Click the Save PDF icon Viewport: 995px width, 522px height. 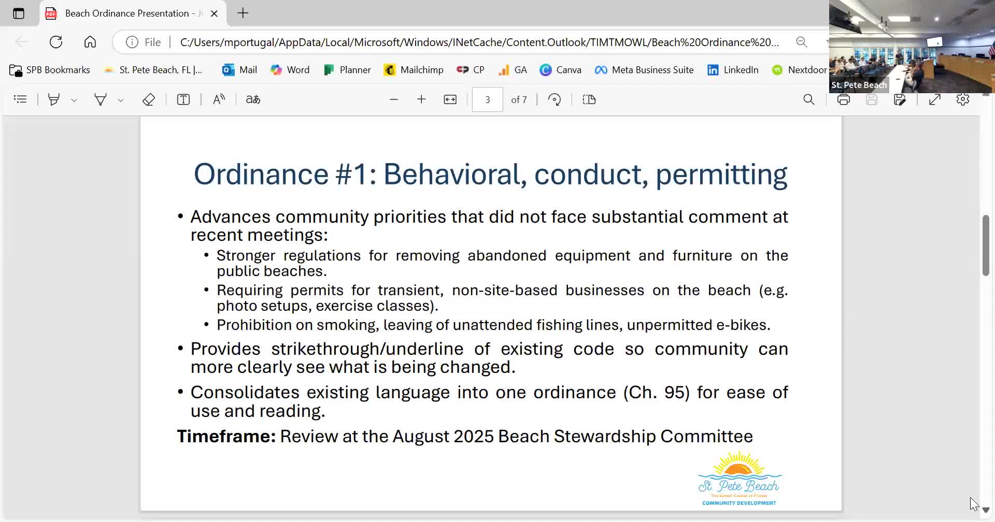[x=872, y=99]
